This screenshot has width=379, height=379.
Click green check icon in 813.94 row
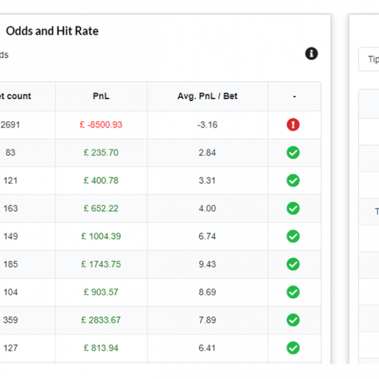pos(293,348)
